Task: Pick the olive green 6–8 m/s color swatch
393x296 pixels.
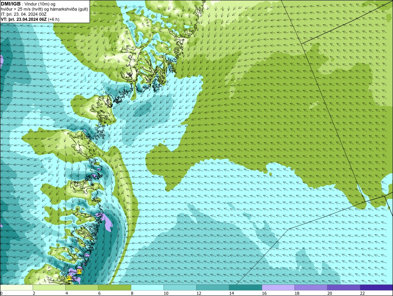Action: [114, 287]
